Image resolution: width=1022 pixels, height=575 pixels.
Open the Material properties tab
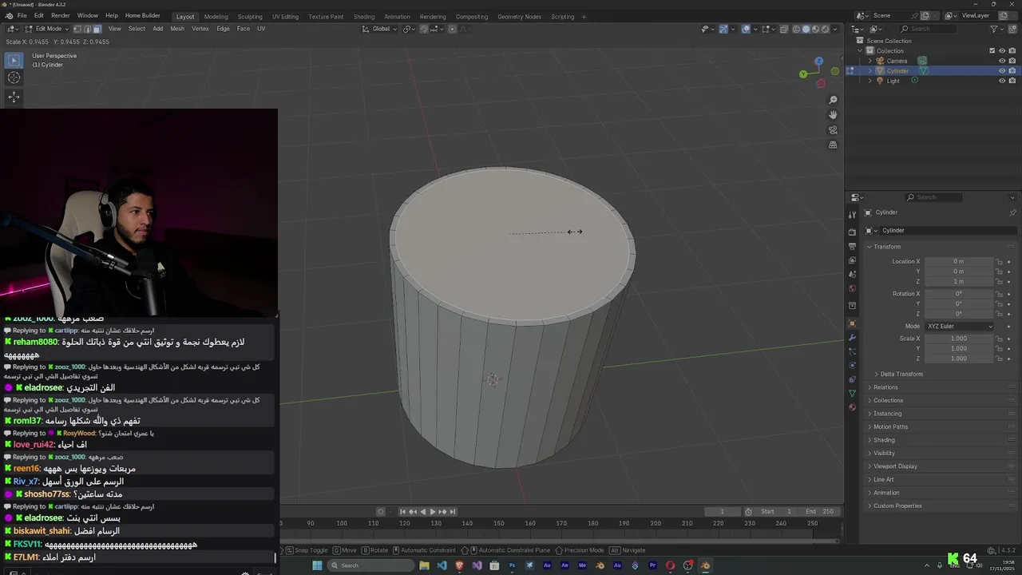[852, 407]
